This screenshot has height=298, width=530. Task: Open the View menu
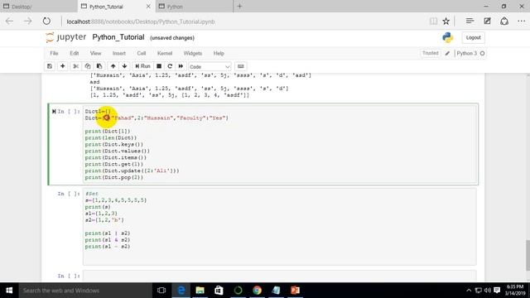click(96, 53)
